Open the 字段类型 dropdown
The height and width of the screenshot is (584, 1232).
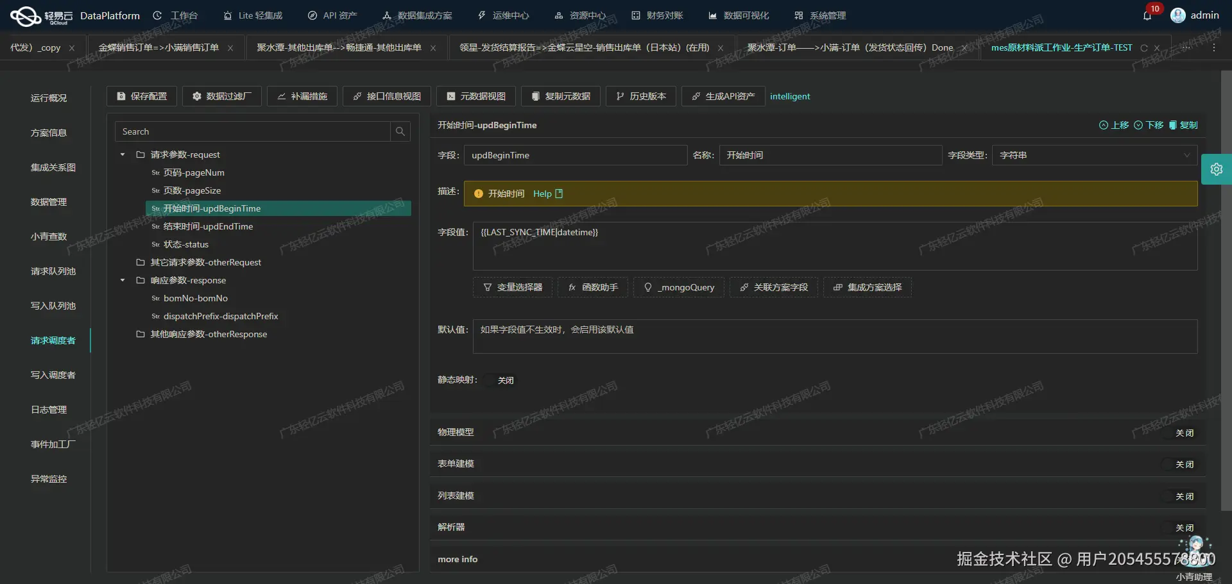[x=1095, y=155]
